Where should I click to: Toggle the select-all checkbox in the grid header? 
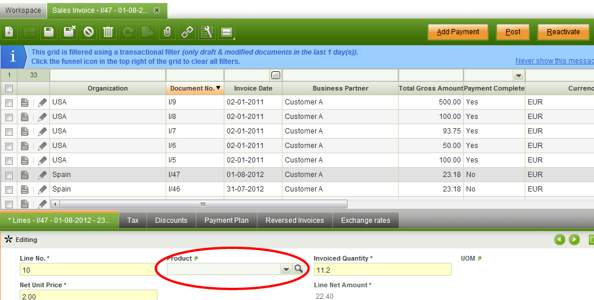pos(9,88)
